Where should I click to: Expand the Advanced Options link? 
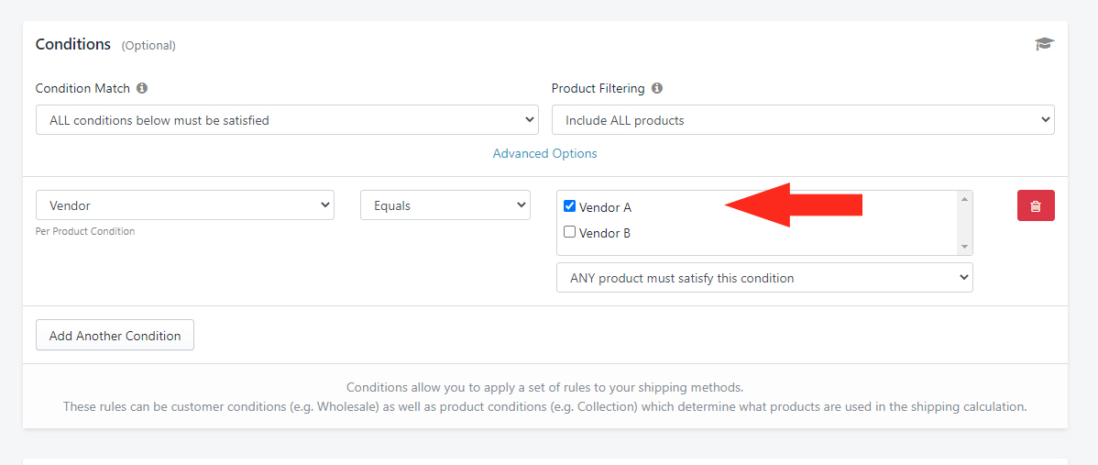544,152
